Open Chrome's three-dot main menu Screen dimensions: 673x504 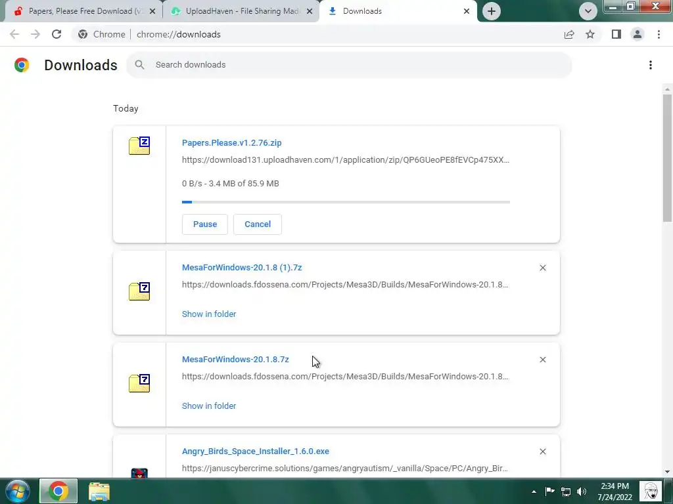[x=659, y=34]
